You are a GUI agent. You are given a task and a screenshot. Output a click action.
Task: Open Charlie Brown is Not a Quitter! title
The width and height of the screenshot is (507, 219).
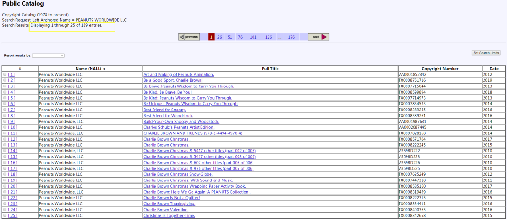pos(172,198)
